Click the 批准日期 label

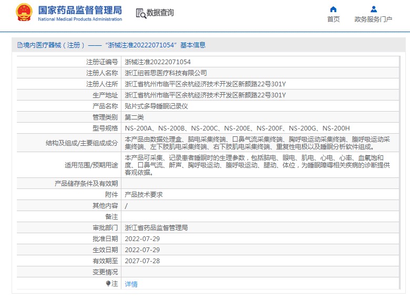click(x=105, y=239)
